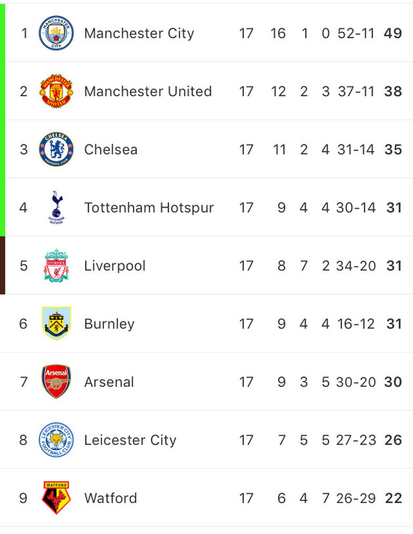The width and height of the screenshot is (413, 534).
Task: Click the Liverpool team name
Action: click(115, 266)
